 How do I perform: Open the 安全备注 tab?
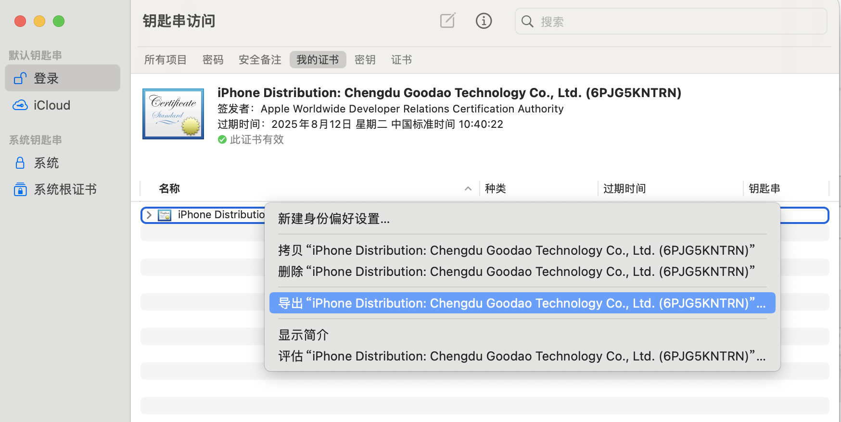pos(260,60)
